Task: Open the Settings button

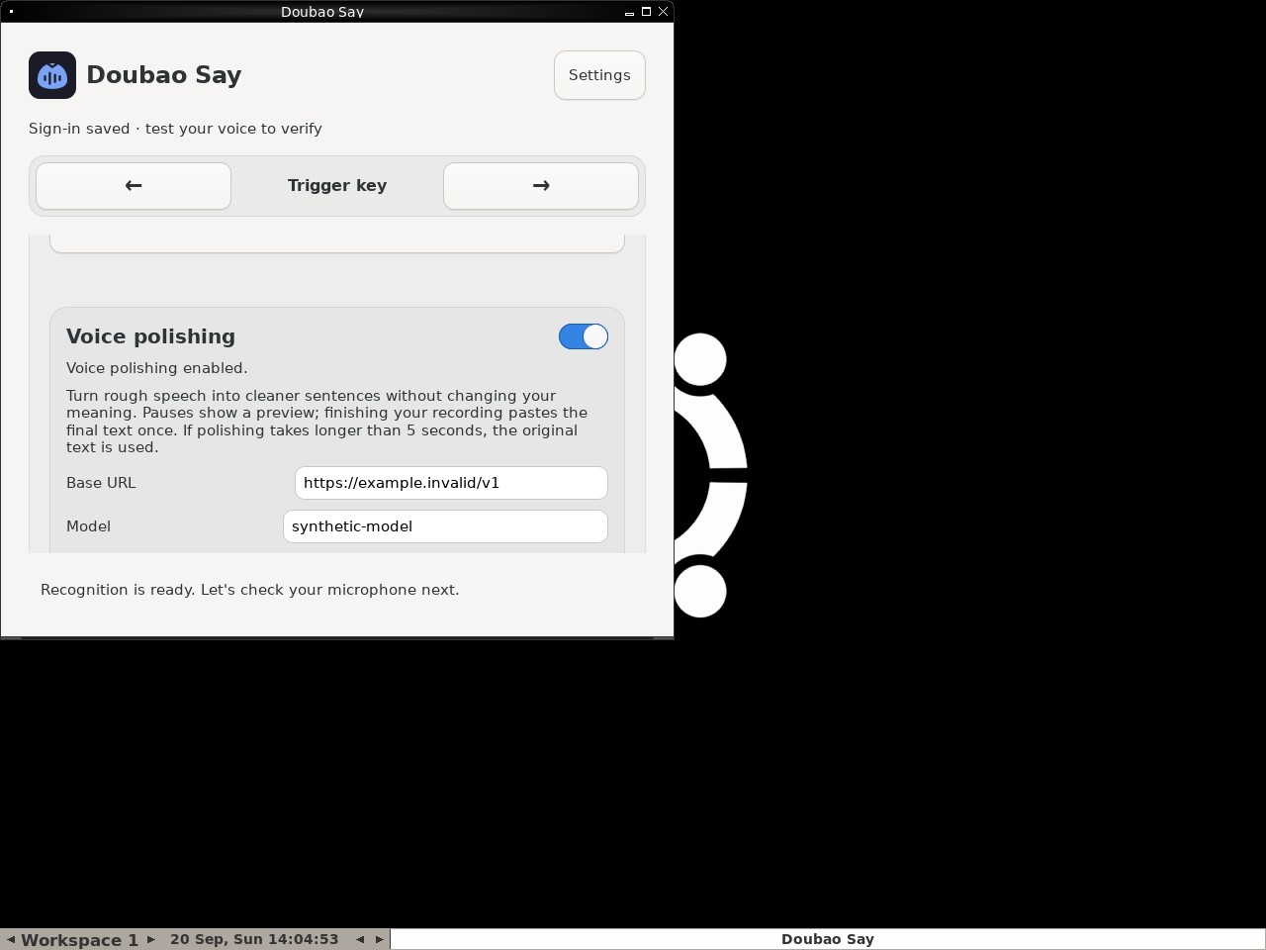Action: [x=599, y=75]
